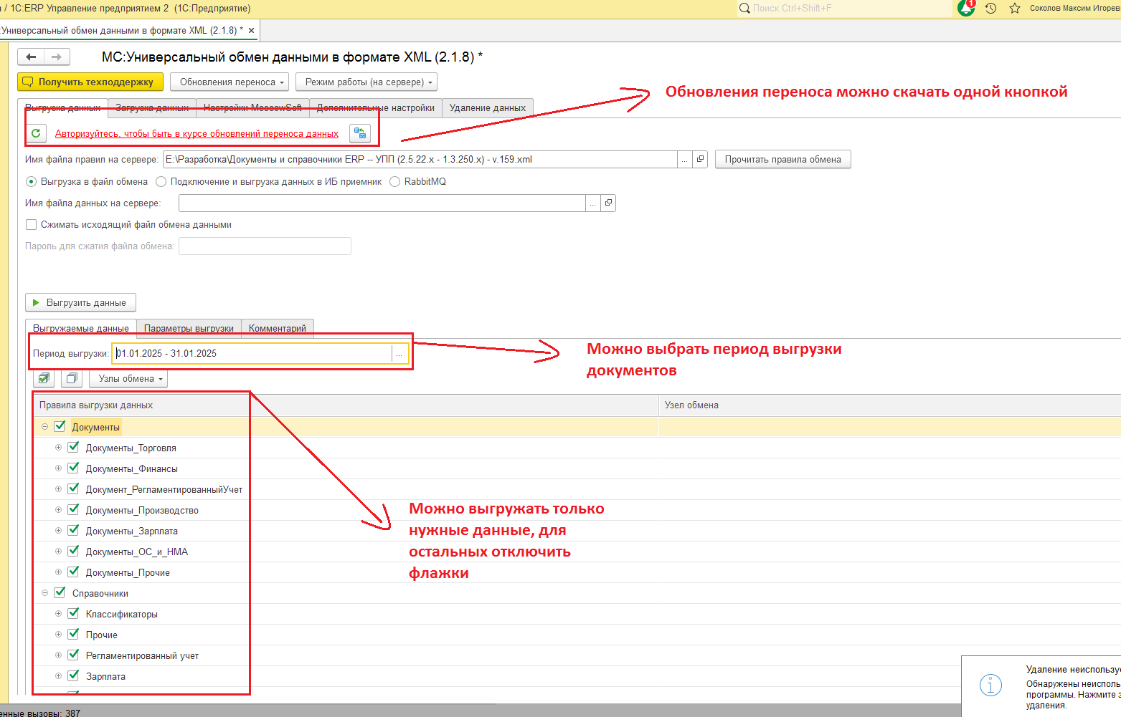
Task: Uncheck the Документы_Зарплата checkbox
Action: 73,531
